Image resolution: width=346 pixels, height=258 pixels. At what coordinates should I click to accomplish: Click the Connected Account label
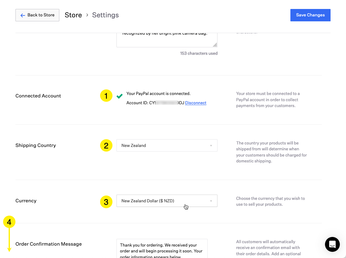tap(38, 96)
